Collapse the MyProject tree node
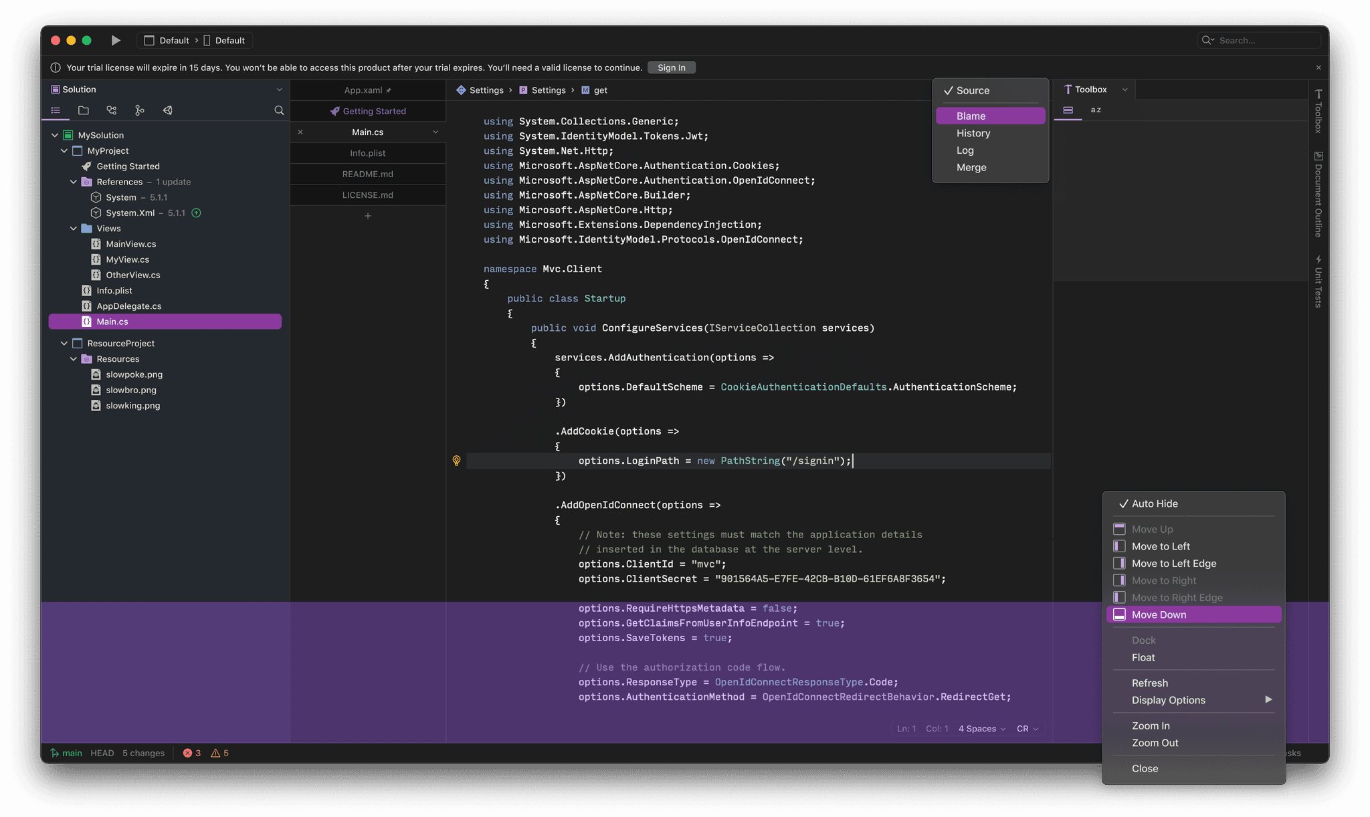The image size is (1370, 817). coord(64,150)
